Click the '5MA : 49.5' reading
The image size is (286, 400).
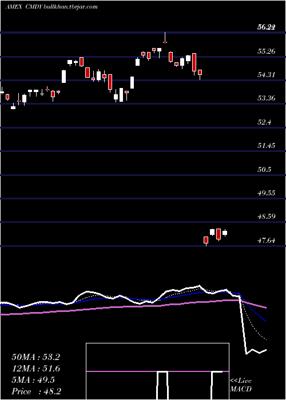click(x=33, y=380)
